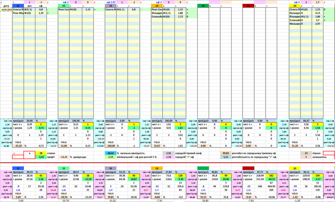The width and height of the screenshot is (335, 202).
Task: Click the odds cell 2,97
Action: pyautogui.click(x=317, y=24)
